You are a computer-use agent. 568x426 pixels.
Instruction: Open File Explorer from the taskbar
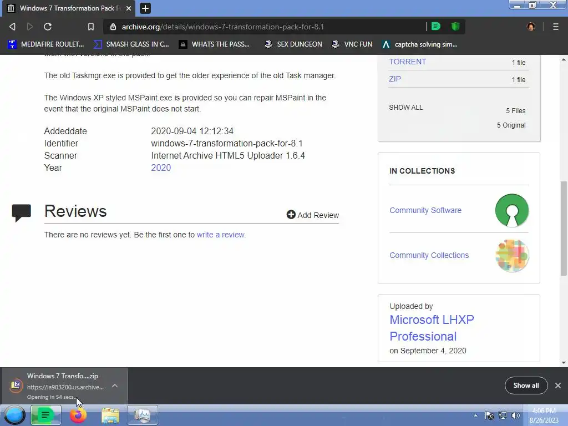click(110, 415)
